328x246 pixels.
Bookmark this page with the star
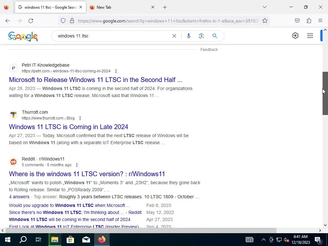[265, 21]
